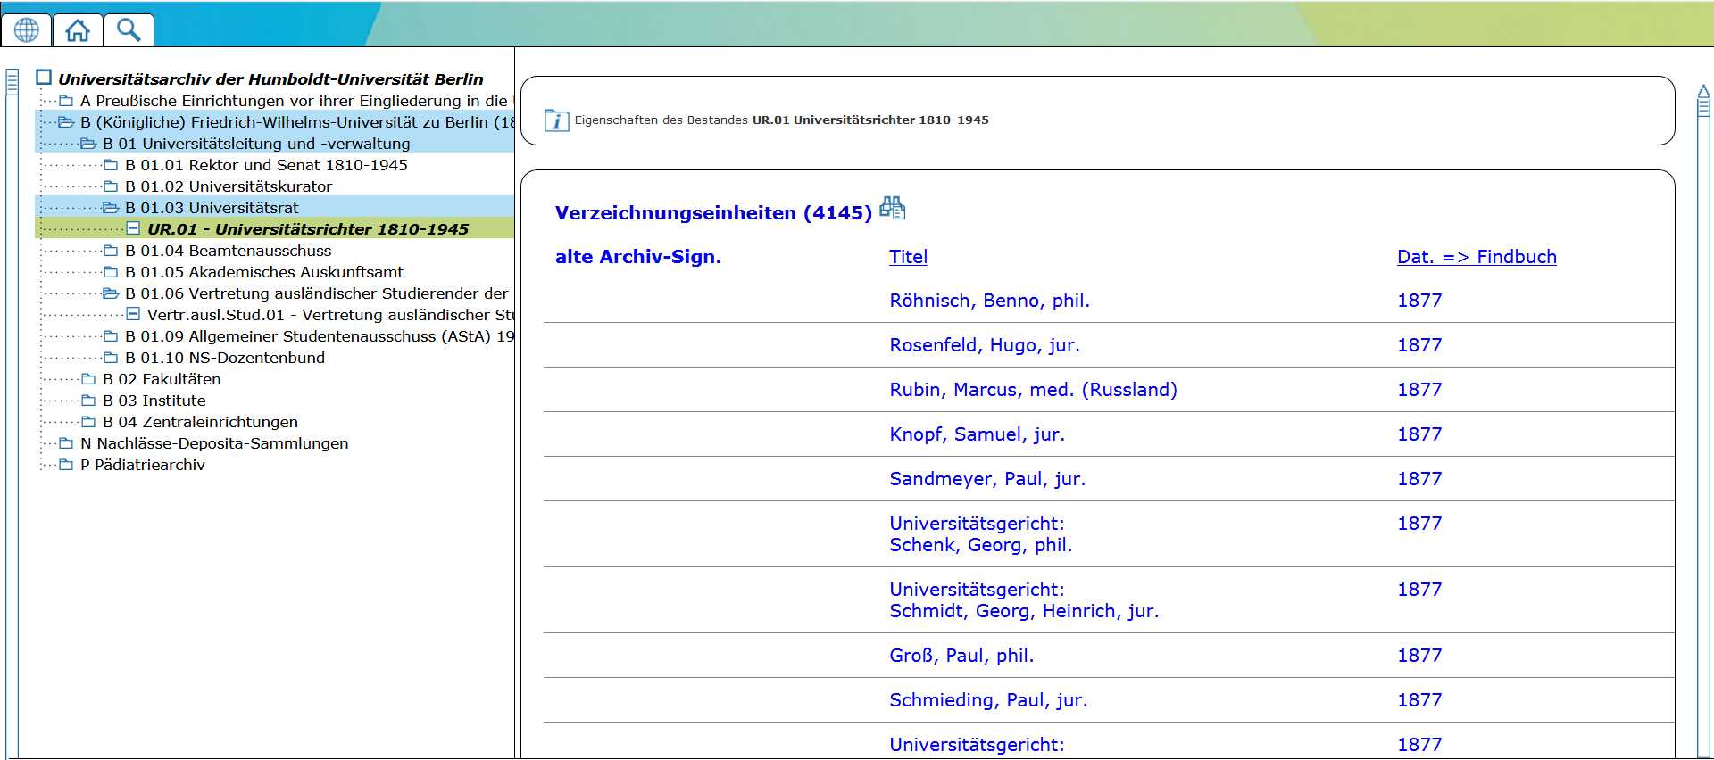The image size is (1714, 760).
Task: Click folder icon of B 01.09 AStA
Action: pos(111,336)
